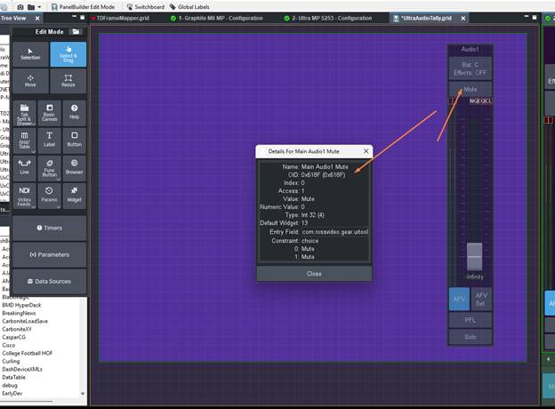Select the Button tool
555x409 pixels.
point(75,140)
